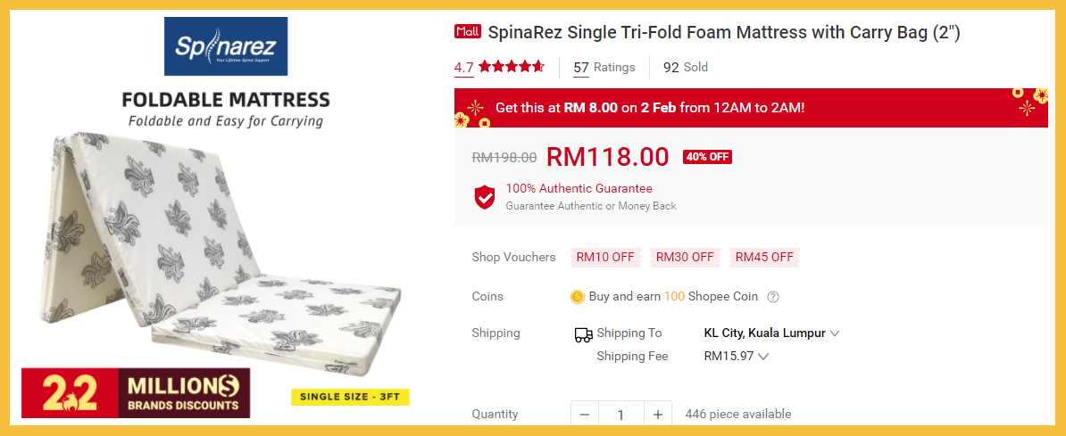The image size is (1066, 436).
Task: Click the coins help question mark icon
Action: 773,297
